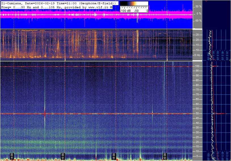The width and height of the screenshot is (231, 161).
Task: Select the 18:00 time marker label
Action: coord(114,156)
